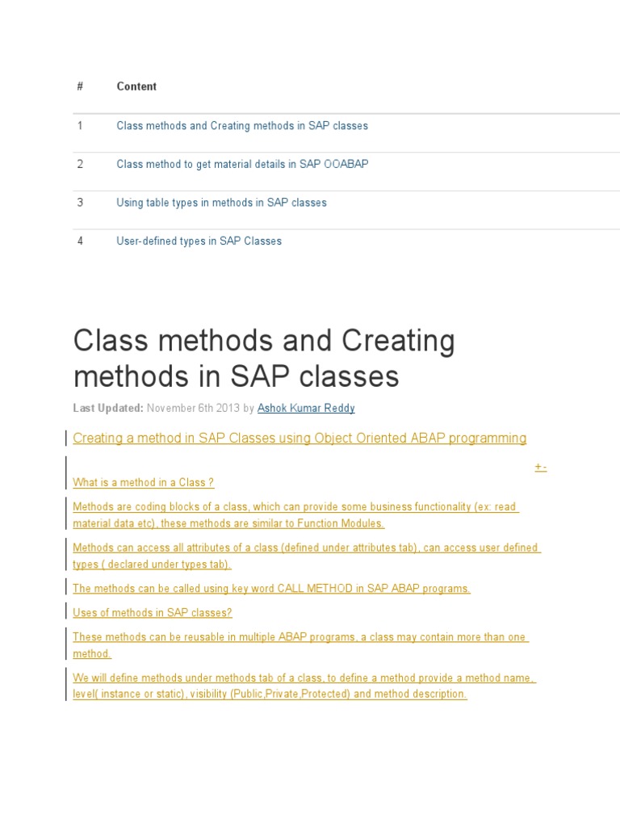620x827 pixels.
Task: Click 'What is a method in a Class ?'
Action: coord(143,483)
